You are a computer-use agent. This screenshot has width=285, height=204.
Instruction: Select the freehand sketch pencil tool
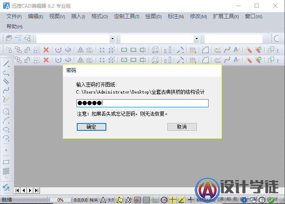click(x=6, y=100)
